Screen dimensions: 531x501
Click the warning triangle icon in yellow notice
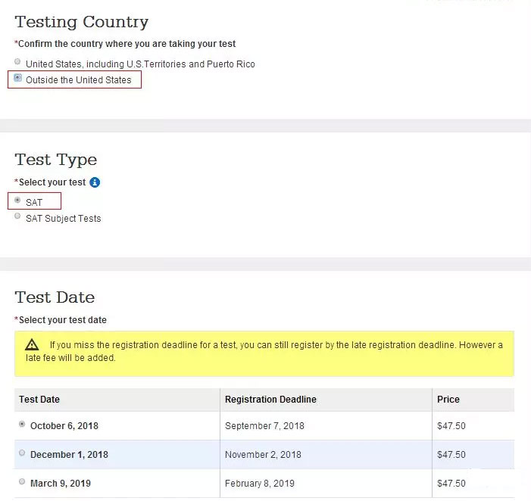point(32,344)
